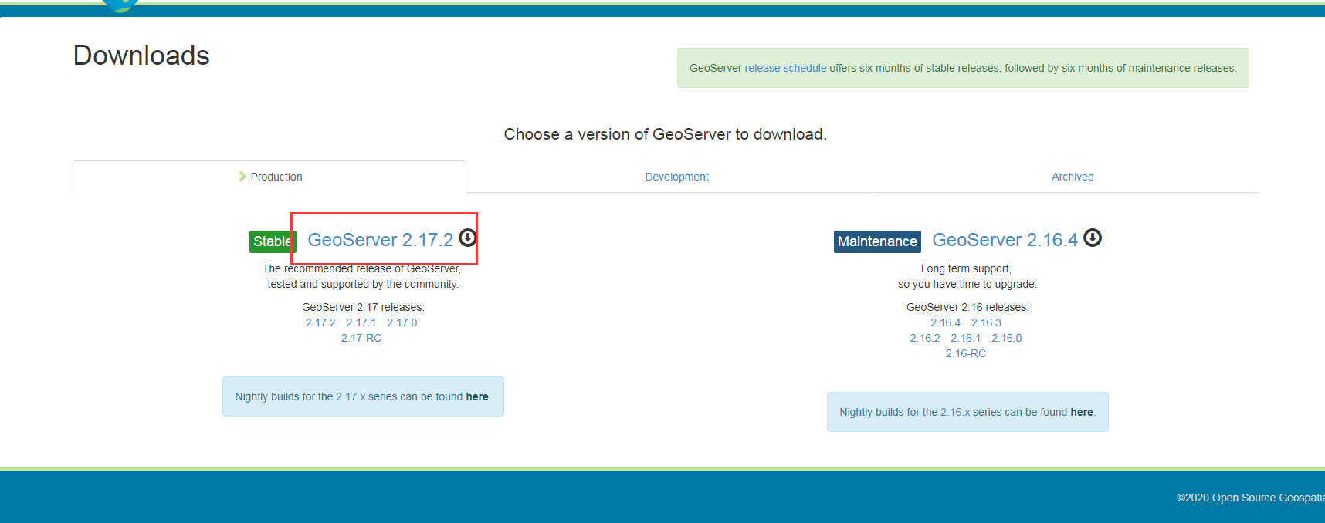Follow the 2.16.x nightly series link

pos(955,412)
